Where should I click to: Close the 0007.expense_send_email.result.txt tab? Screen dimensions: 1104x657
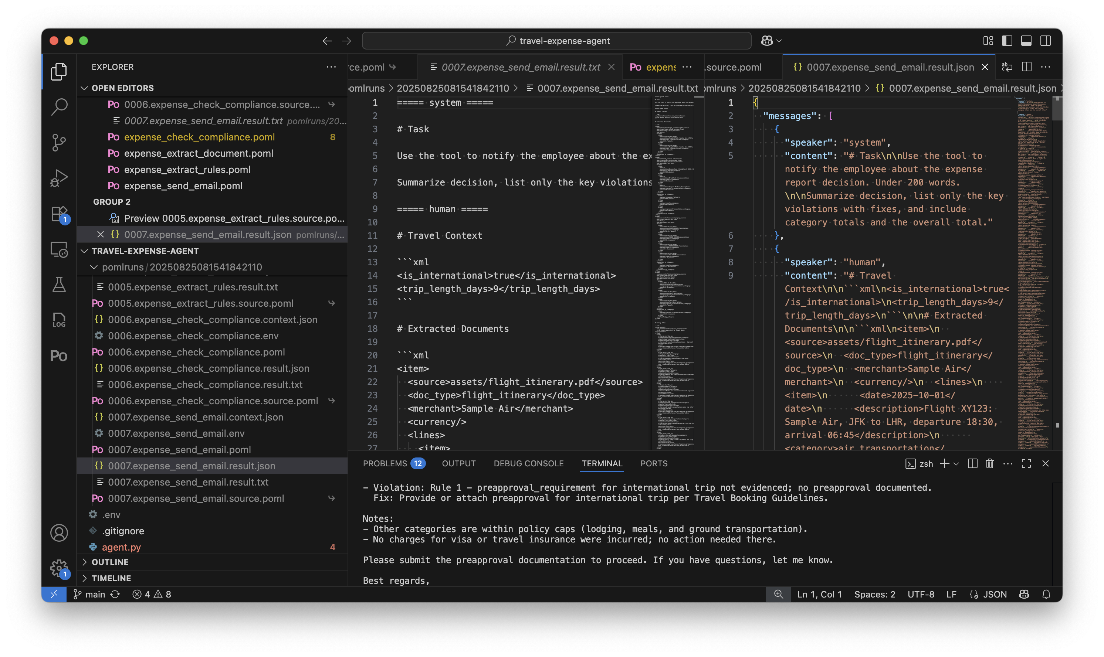[x=611, y=67]
